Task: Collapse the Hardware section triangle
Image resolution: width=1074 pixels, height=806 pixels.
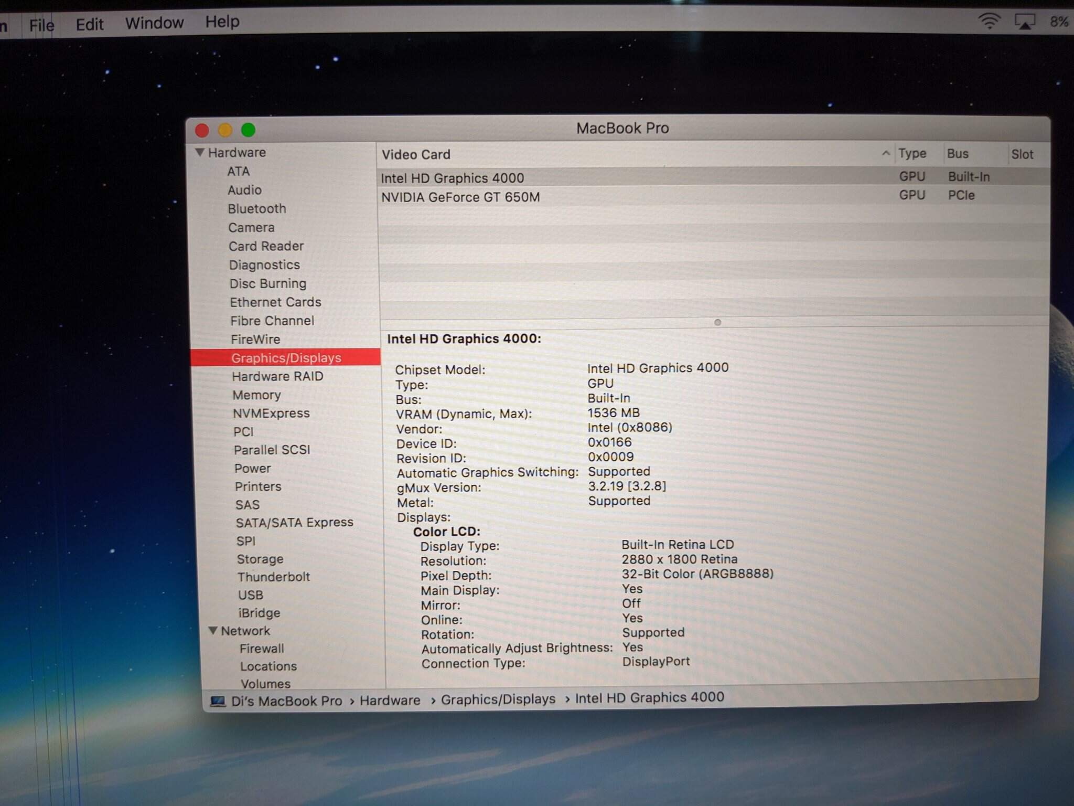Action: click(x=199, y=152)
